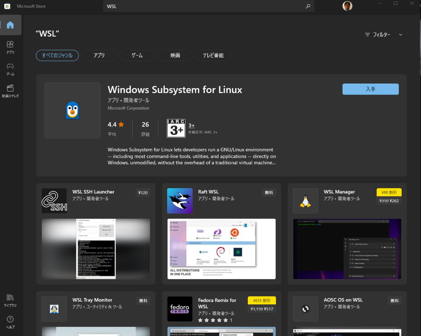Click the AOSC OS on WSL title

(x=343, y=300)
